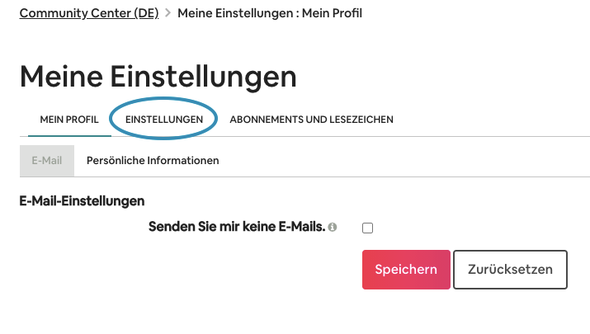Screen dimensions: 590x334
Task: Show the Persönliche Informationen sub-tab
Action: coord(153,161)
